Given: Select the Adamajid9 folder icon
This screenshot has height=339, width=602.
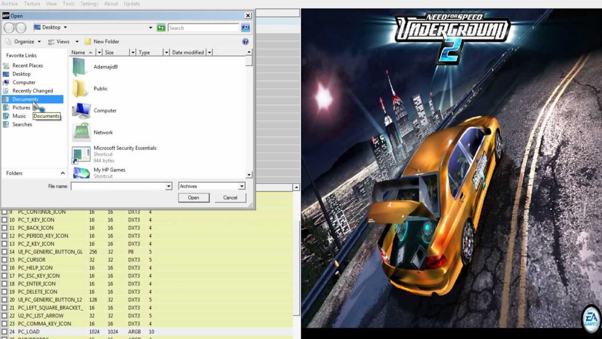Looking at the screenshot, I should click(79, 67).
